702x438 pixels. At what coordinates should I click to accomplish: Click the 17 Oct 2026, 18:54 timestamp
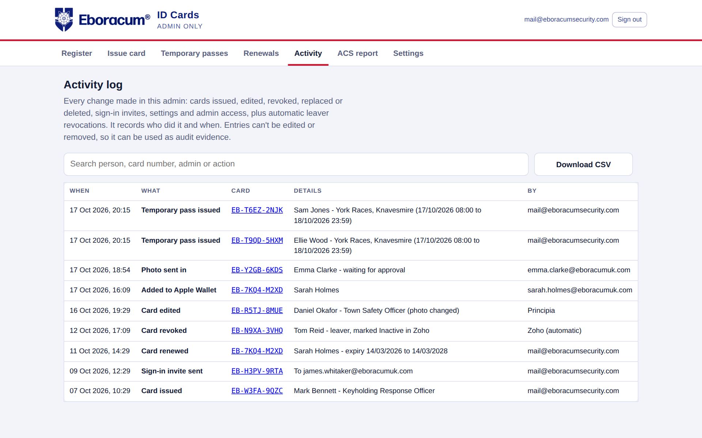(x=100, y=270)
